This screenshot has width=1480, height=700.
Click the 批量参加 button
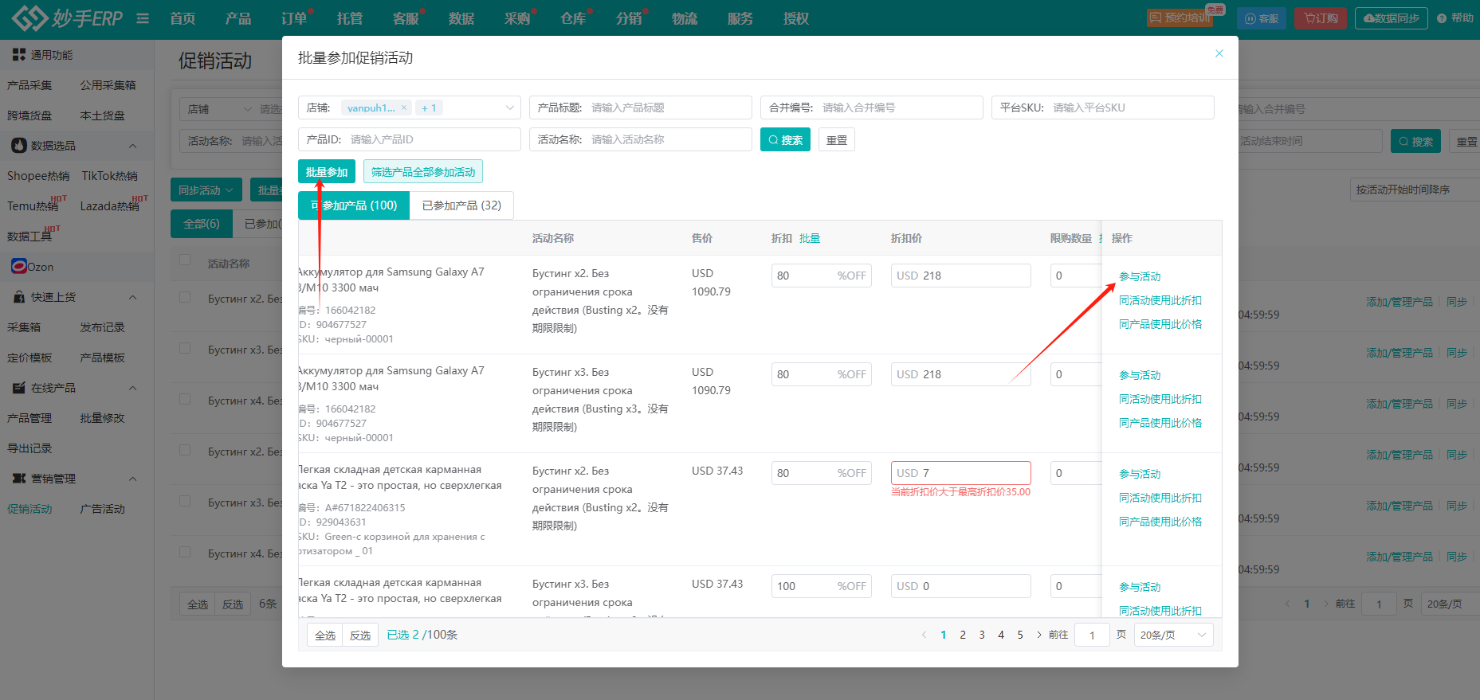pyautogui.click(x=327, y=171)
